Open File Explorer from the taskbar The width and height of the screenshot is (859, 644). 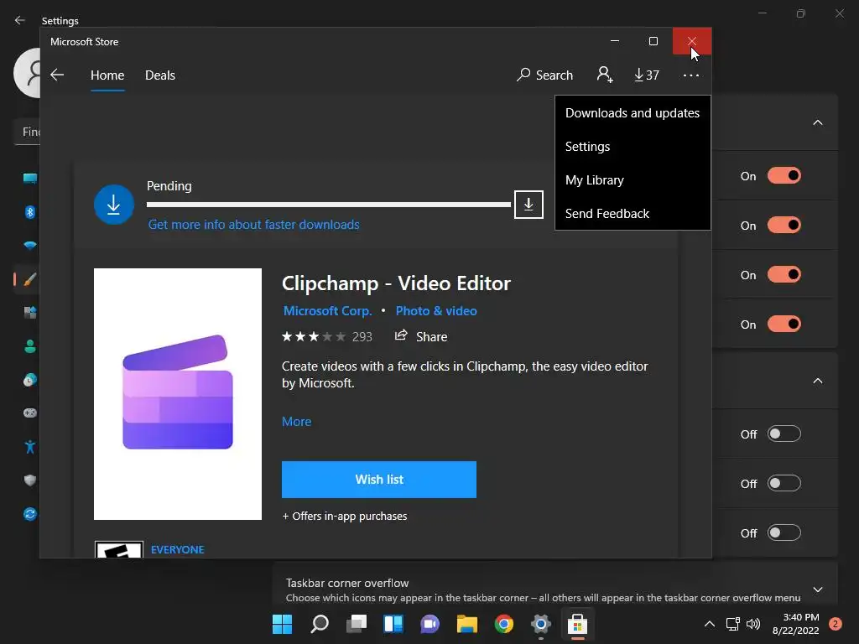467,624
